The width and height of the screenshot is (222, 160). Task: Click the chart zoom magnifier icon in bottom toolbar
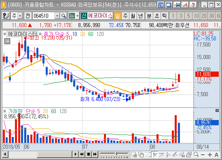pyautogui.click(x=196, y=154)
